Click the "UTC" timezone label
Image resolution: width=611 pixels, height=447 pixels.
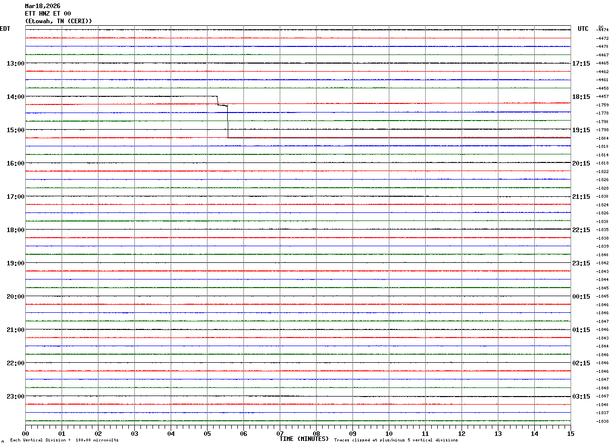[x=583, y=29]
